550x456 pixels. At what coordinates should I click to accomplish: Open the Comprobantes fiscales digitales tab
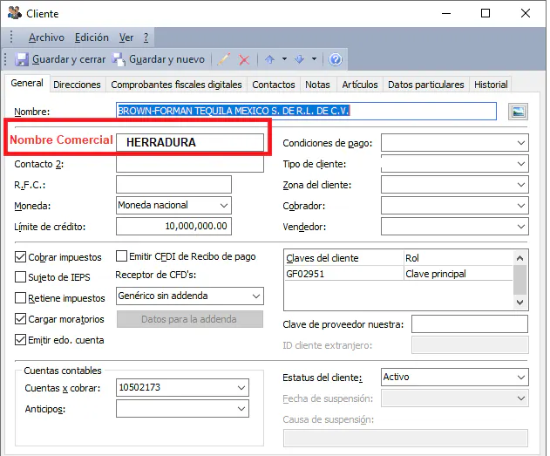(176, 85)
